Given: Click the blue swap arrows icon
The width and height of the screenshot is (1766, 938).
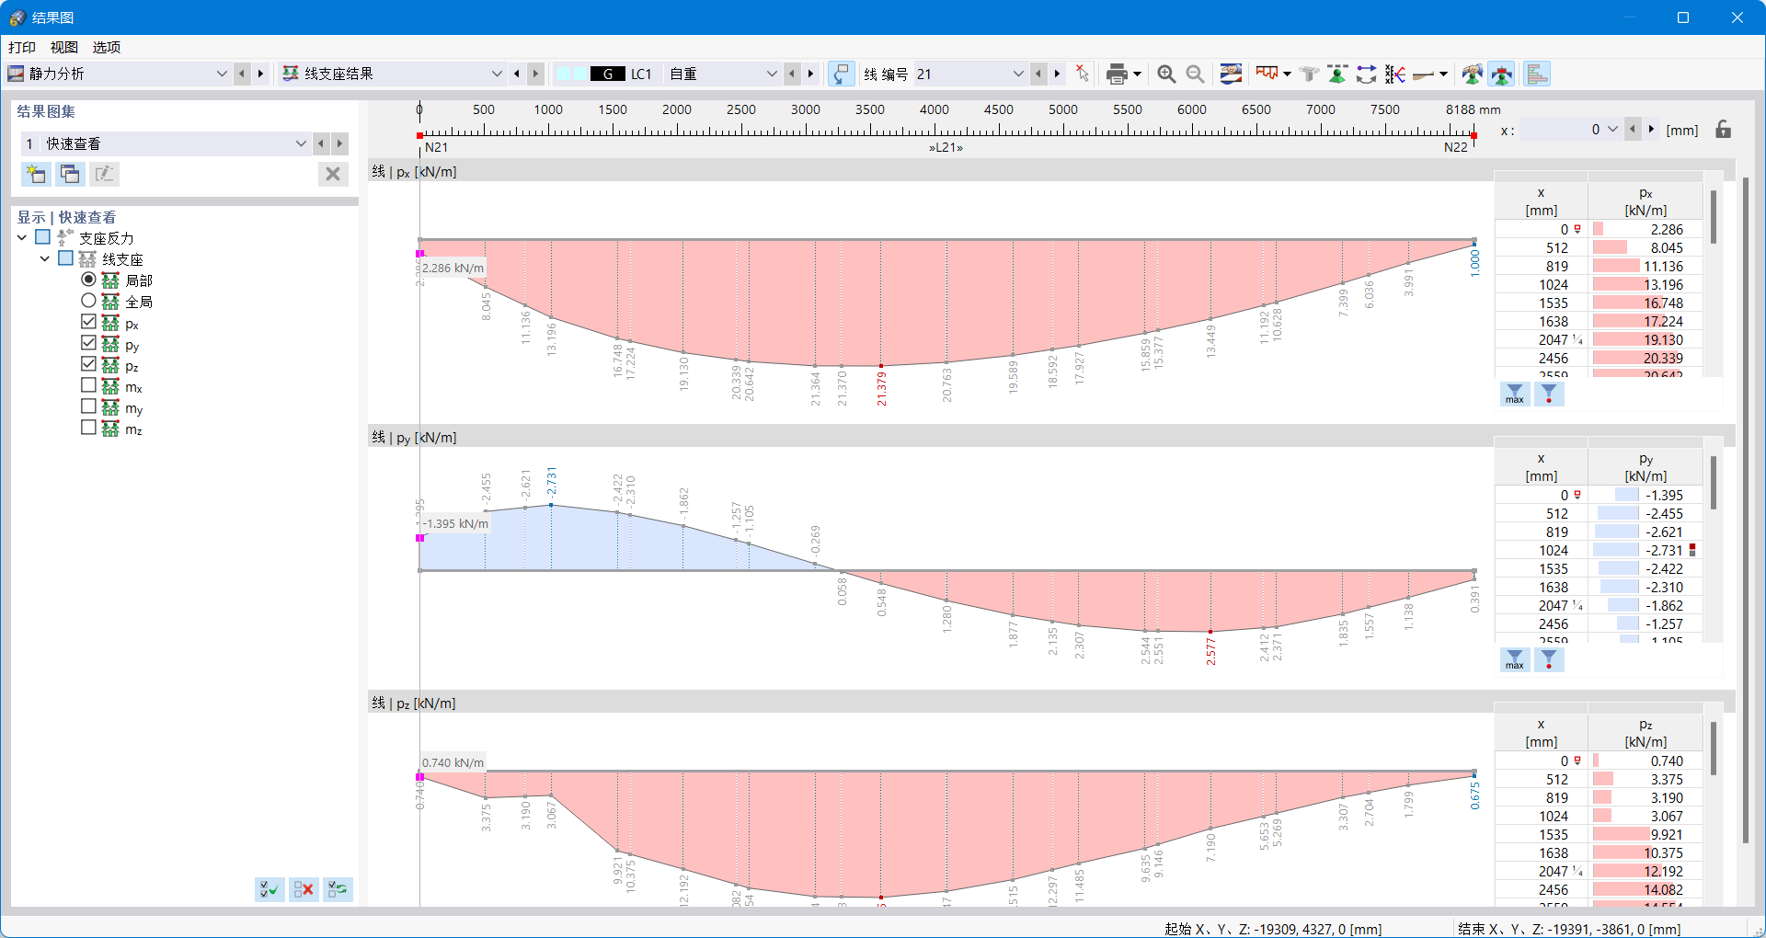Looking at the screenshot, I should 1366,74.
